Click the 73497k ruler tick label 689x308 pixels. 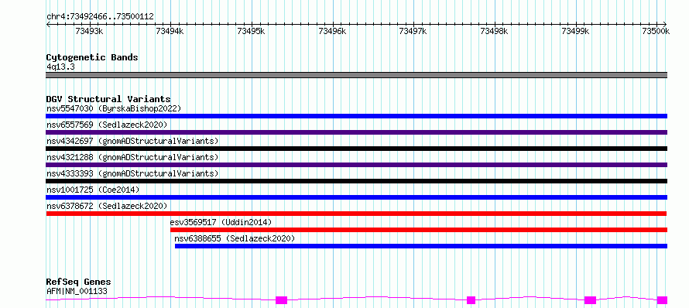point(413,31)
